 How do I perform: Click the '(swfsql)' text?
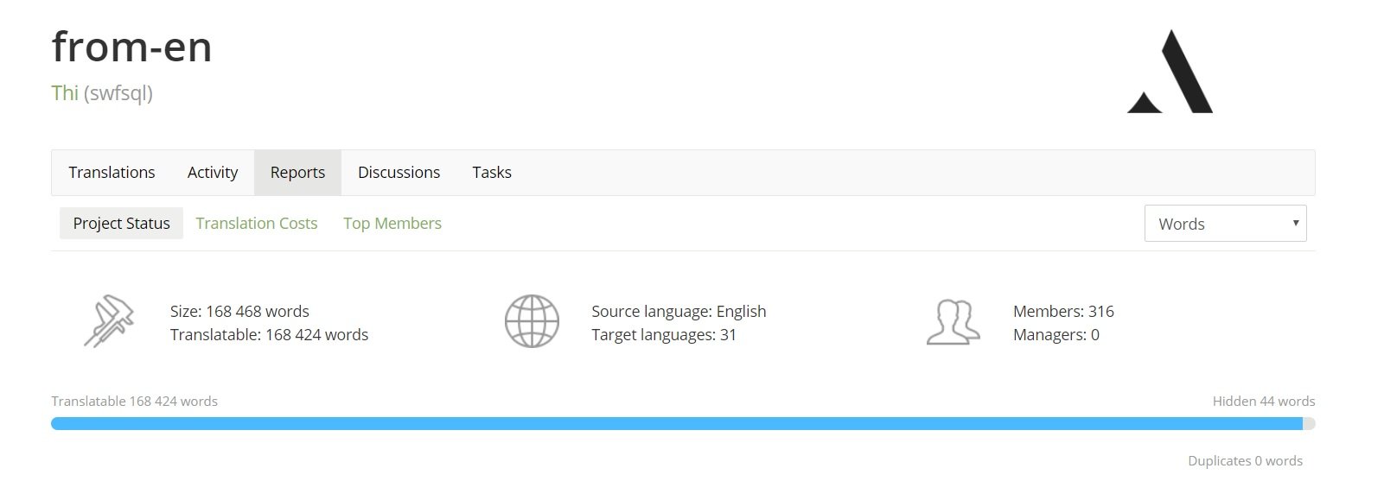click(x=118, y=93)
